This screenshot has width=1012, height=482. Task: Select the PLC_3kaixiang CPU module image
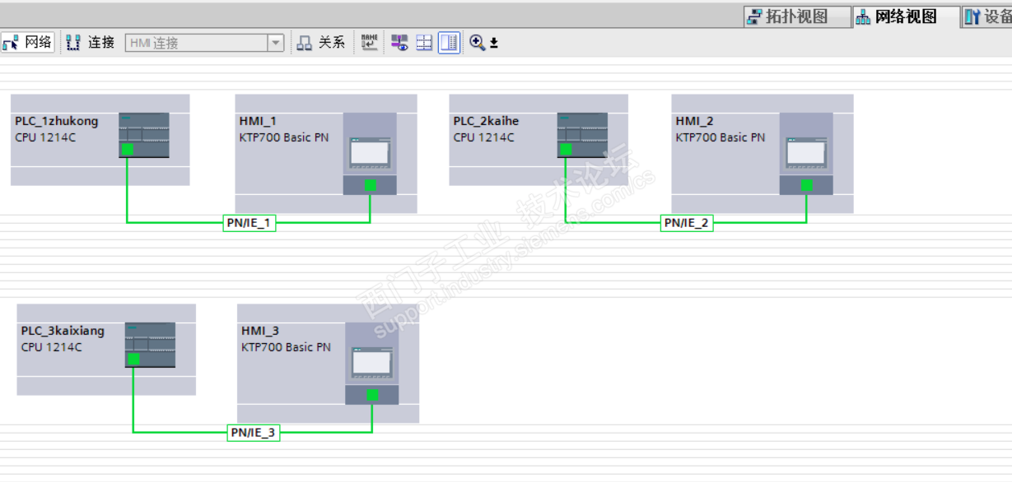[x=150, y=345]
